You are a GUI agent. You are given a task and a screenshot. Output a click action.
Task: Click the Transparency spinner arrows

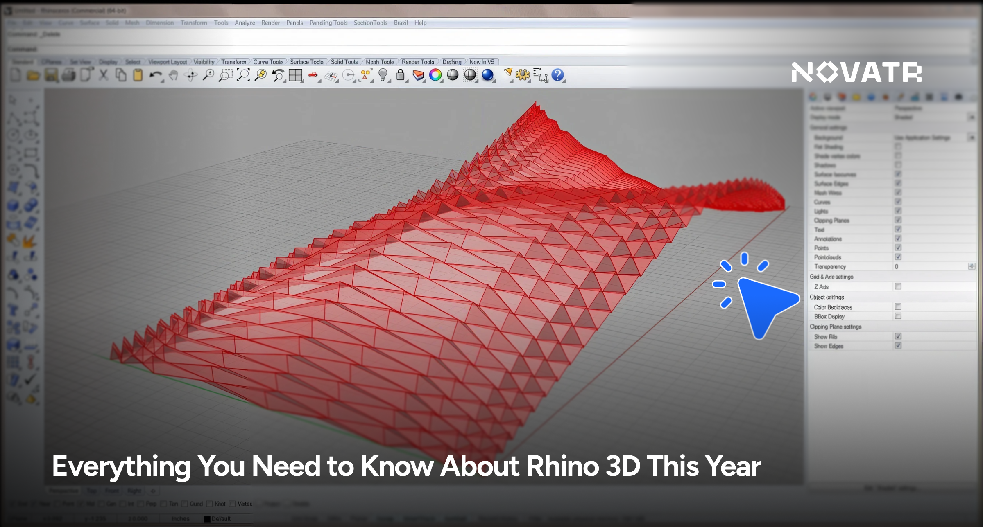pyautogui.click(x=972, y=267)
